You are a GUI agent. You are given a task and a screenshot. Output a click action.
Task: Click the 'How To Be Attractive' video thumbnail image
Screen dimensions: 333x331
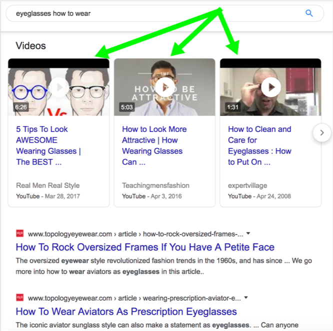[164, 87]
